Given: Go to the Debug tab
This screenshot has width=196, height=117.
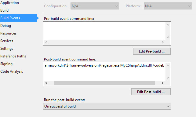Looking at the screenshot, I should pyautogui.click(x=6, y=26).
